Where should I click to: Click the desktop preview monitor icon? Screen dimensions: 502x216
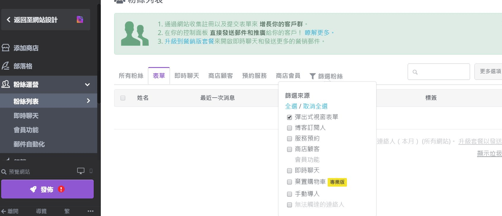coord(81,171)
